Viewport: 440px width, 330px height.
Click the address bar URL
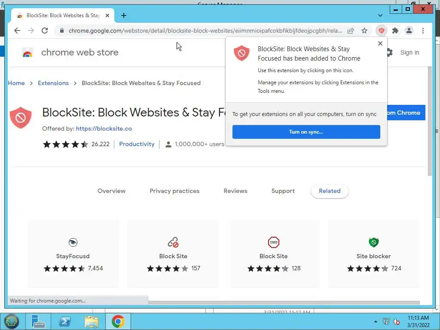click(205, 31)
